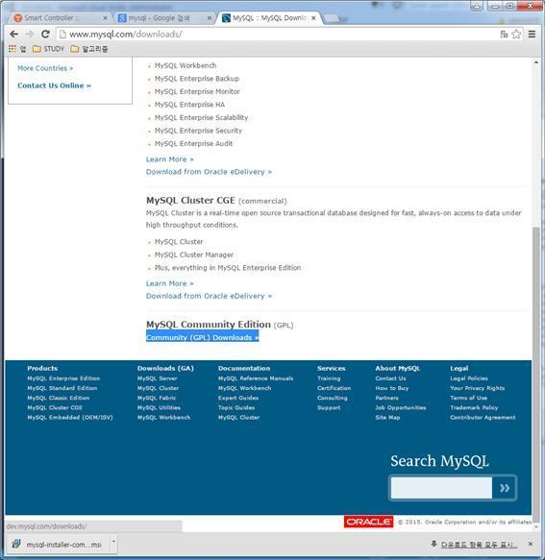
Task: Close the Smart Controller tab
Action: tap(105, 18)
